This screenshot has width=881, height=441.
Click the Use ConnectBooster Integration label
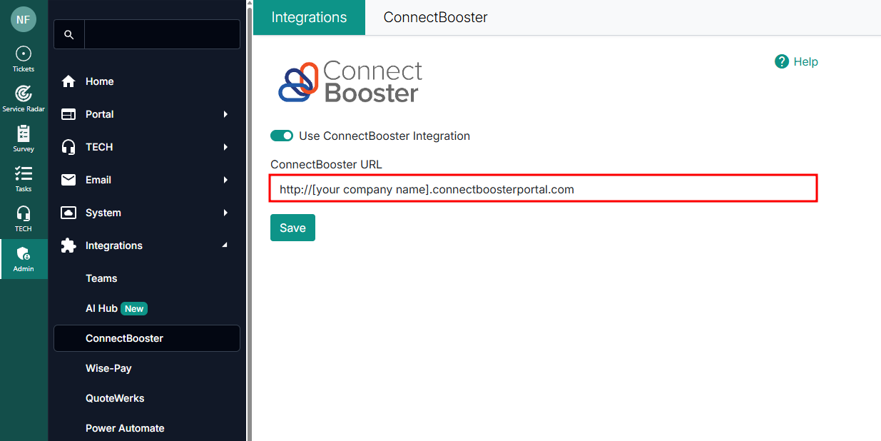coord(385,136)
